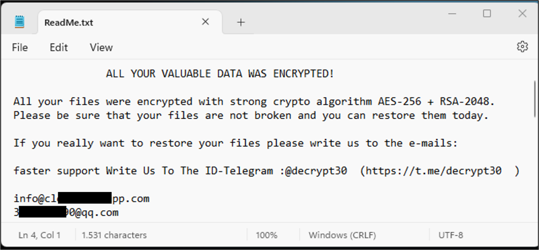Click the @qq.com email line

(x=66, y=212)
